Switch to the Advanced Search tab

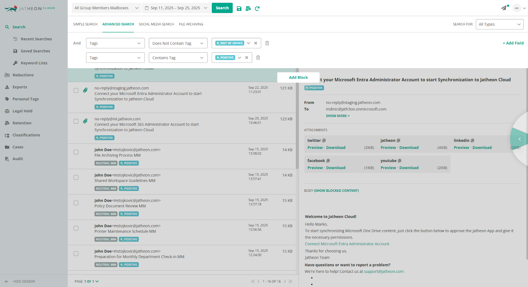tap(118, 24)
